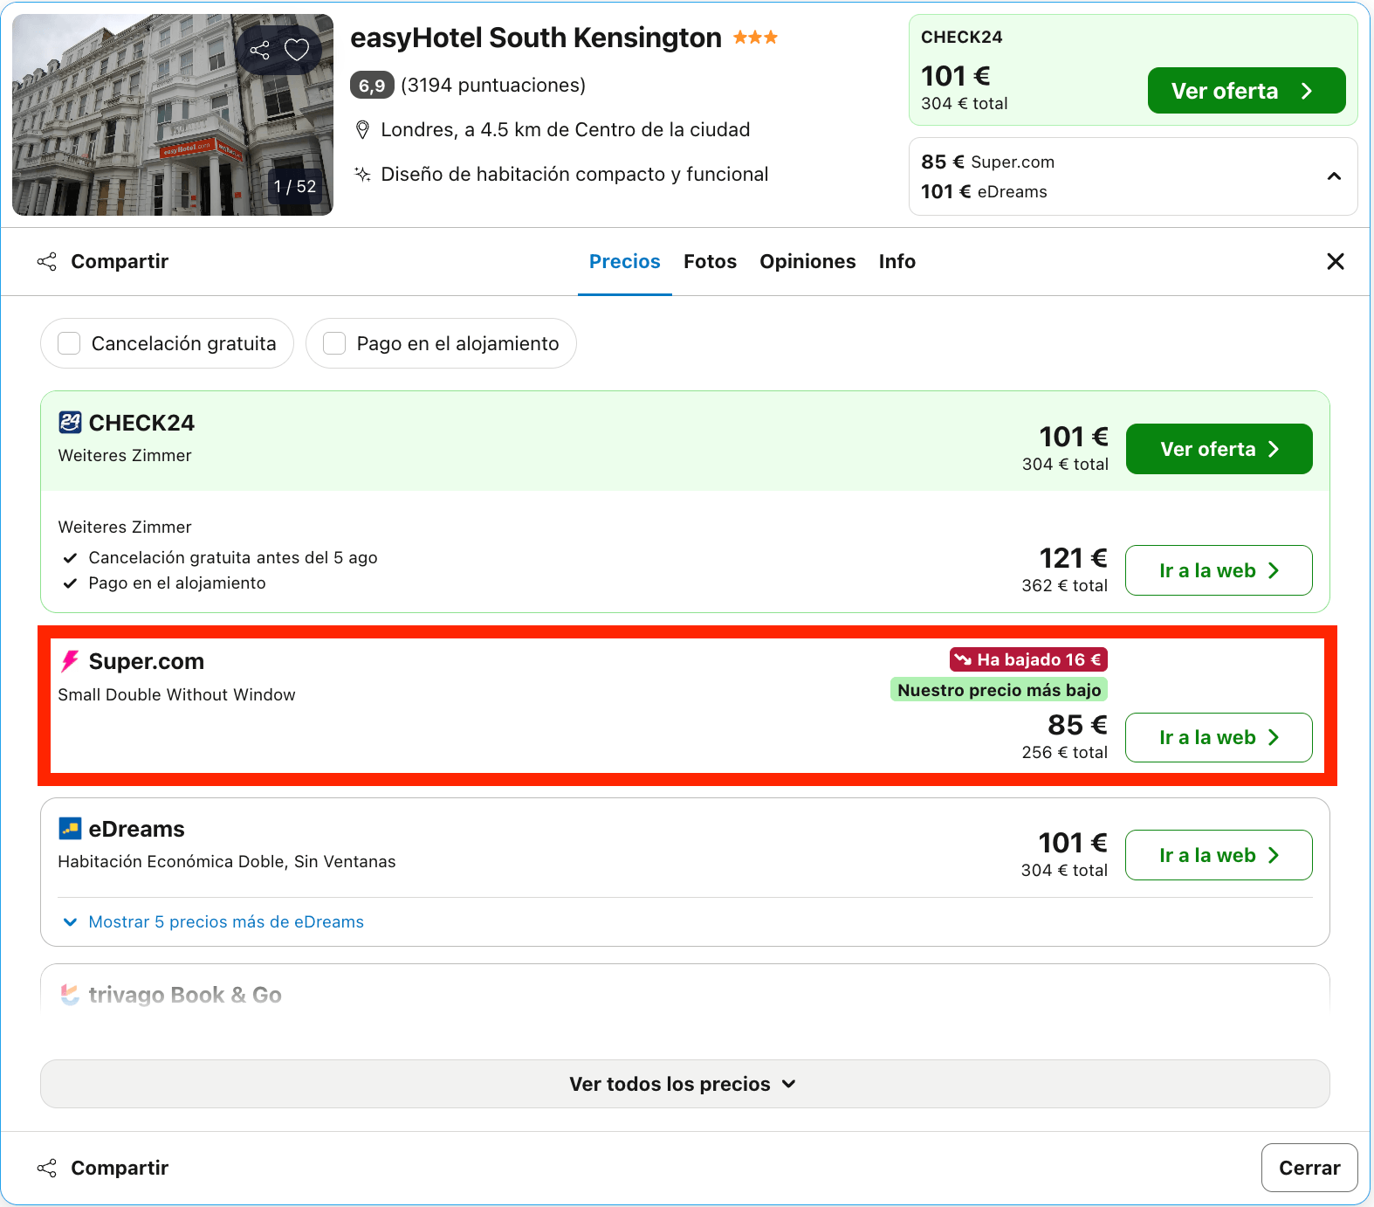
Task: Click the three-star hotel rating icons
Action: coord(755,37)
